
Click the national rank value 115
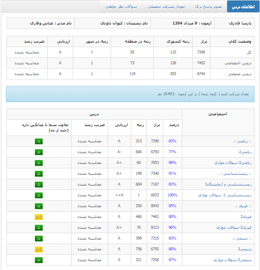(x=173, y=52)
